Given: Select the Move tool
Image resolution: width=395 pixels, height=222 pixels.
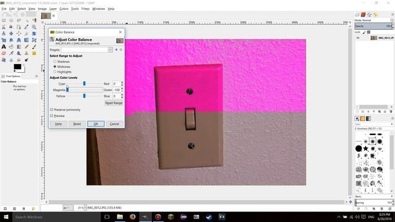Looking at the screenshot, I should click(x=11, y=33).
